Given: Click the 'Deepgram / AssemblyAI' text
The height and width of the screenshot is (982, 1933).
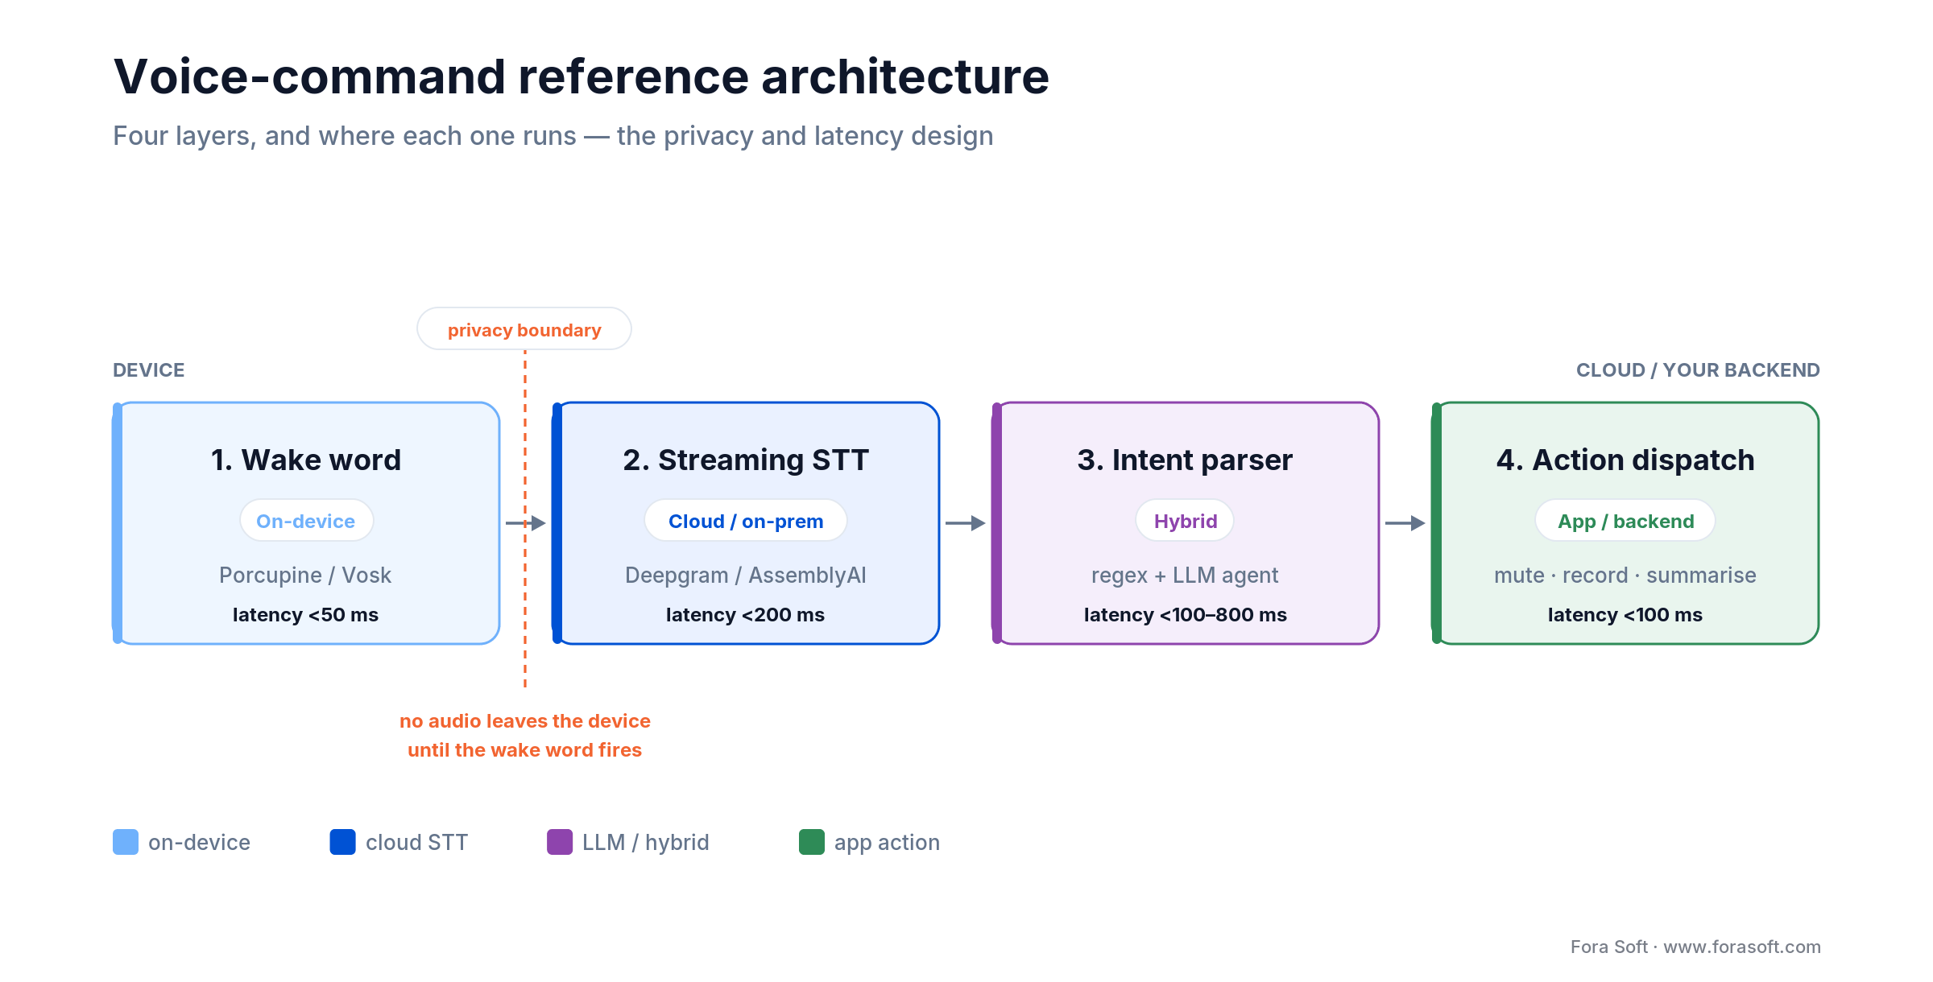Looking at the screenshot, I should pos(746,575).
